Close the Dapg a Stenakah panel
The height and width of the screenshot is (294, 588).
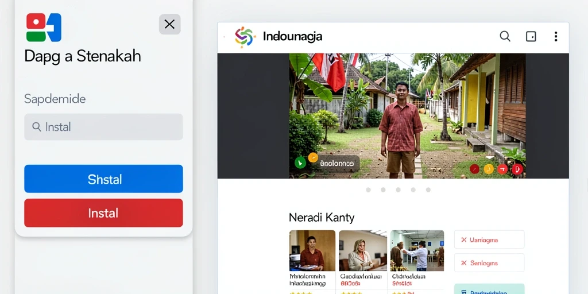[x=169, y=24]
